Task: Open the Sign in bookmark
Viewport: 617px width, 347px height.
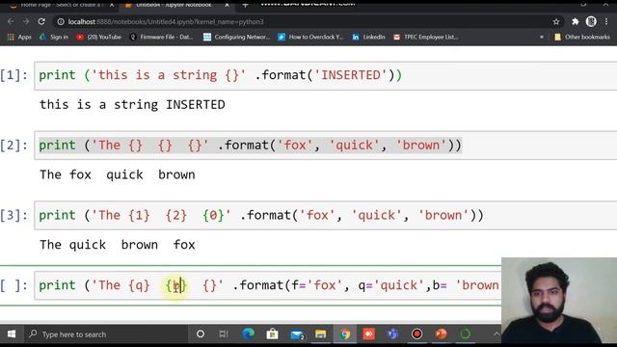Action: pos(54,37)
